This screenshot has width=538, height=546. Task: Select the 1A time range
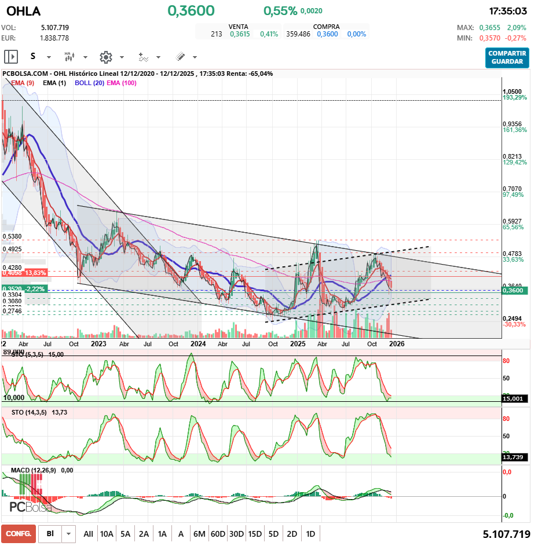pyautogui.click(x=162, y=534)
